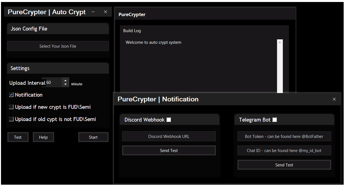
Task: Click the Build Log scrollbar track
Action: coord(280,68)
